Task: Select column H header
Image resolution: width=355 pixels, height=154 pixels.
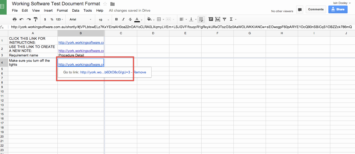Action: click(x=282, y=33)
